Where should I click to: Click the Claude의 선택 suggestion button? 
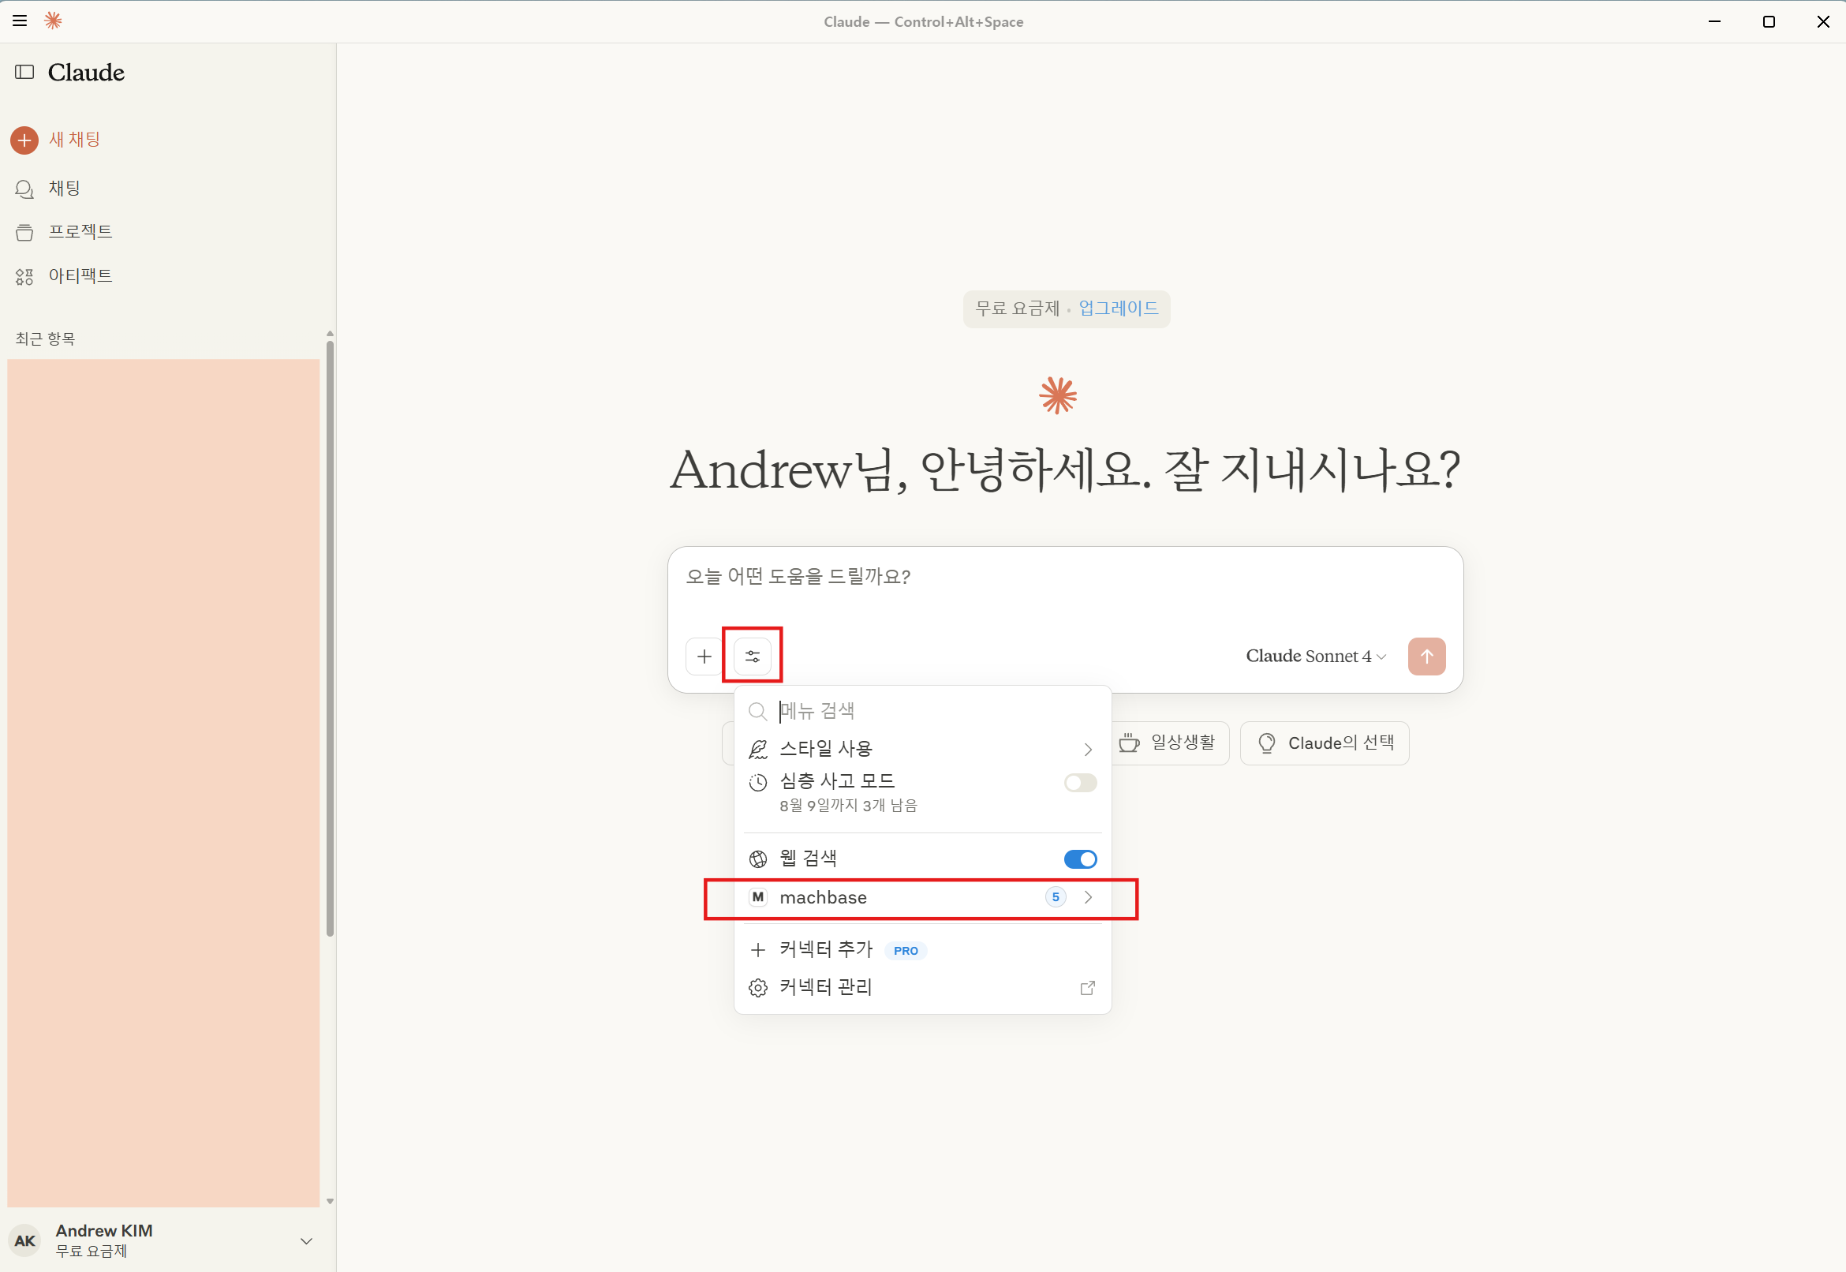coord(1324,743)
